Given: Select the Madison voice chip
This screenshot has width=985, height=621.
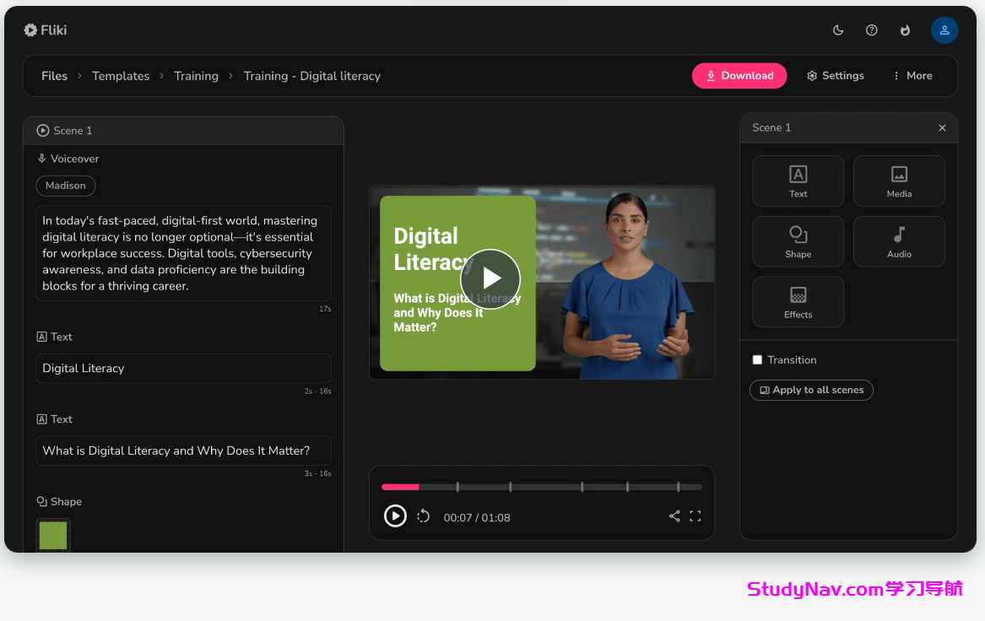Looking at the screenshot, I should (x=66, y=186).
